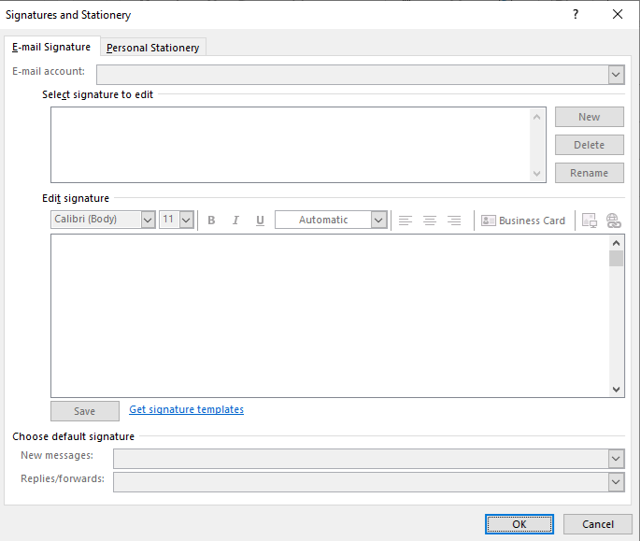This screenshot has height=541, width=640.
Task: Click the Save signature button
Action: [x=85, y=411]
